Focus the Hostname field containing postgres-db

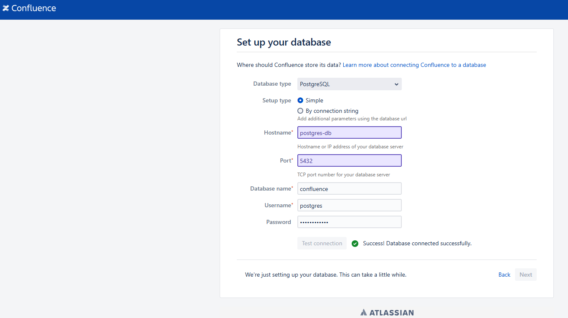(349, 133)
